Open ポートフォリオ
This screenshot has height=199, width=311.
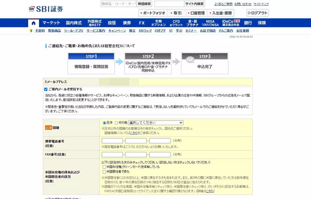tap(153, 13)
